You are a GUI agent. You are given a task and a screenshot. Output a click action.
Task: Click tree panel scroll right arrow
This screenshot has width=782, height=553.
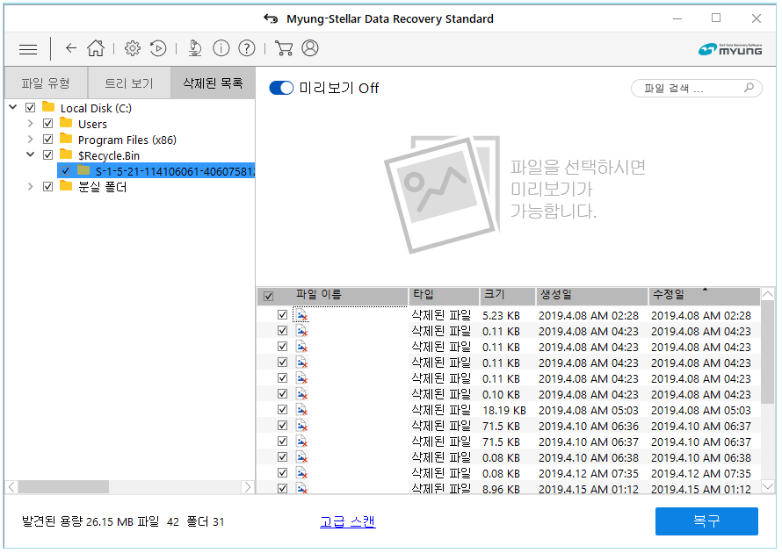(248, 487)
